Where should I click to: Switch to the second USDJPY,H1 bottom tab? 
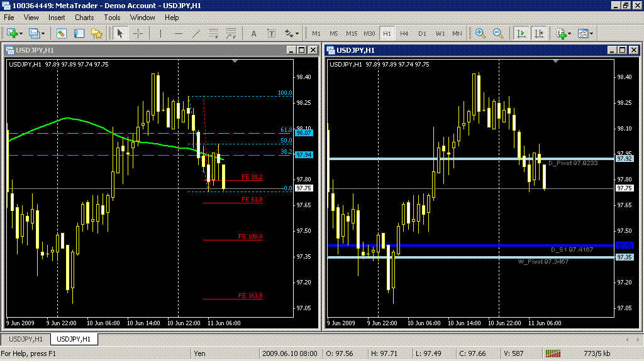pos(74,339)
